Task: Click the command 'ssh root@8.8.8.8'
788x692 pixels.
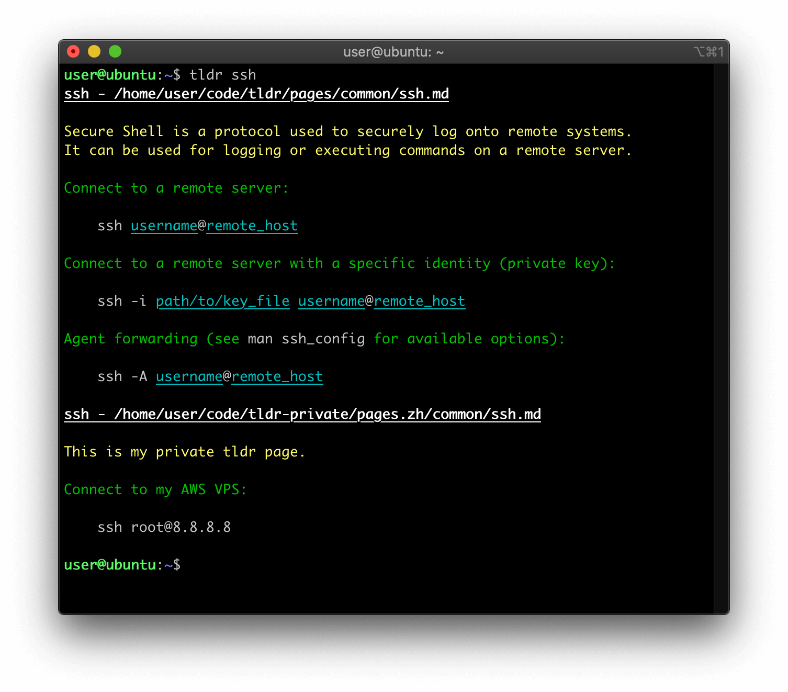Action: click(164, 527)
